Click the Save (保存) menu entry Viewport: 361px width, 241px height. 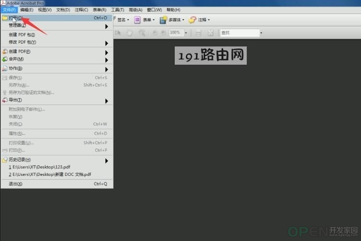pyautogui.click(x=57, y=78)
